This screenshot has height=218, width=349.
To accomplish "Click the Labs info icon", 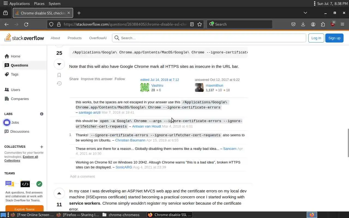I will coord(42,114).
